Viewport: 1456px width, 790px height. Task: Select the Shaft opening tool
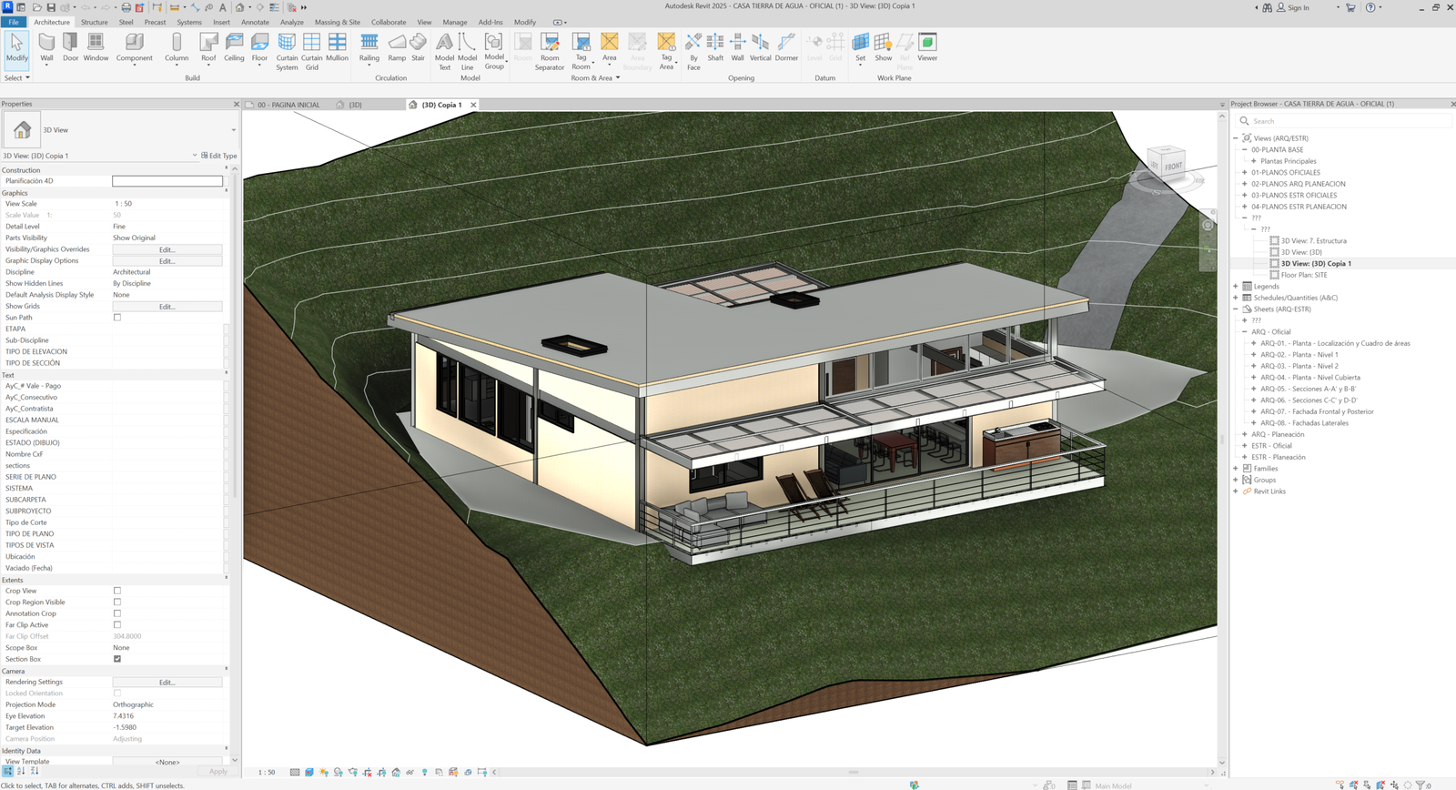coord(715,48)
